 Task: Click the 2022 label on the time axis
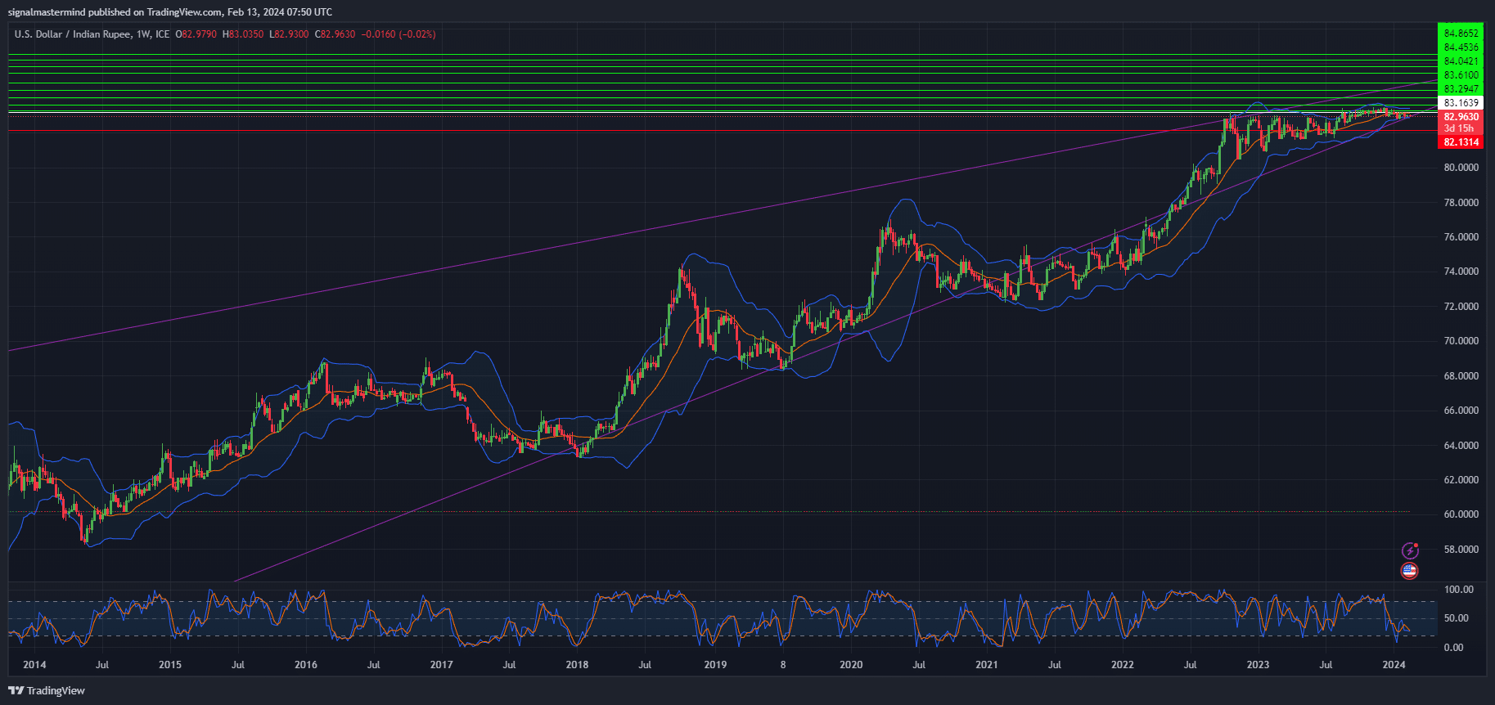(x=1123, y=665)
